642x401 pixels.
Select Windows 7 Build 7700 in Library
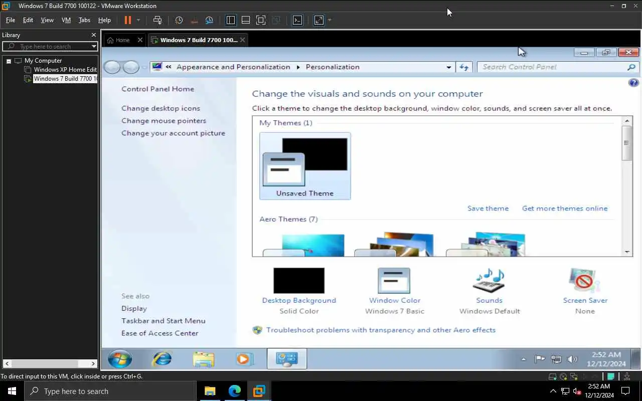[65, 79]
